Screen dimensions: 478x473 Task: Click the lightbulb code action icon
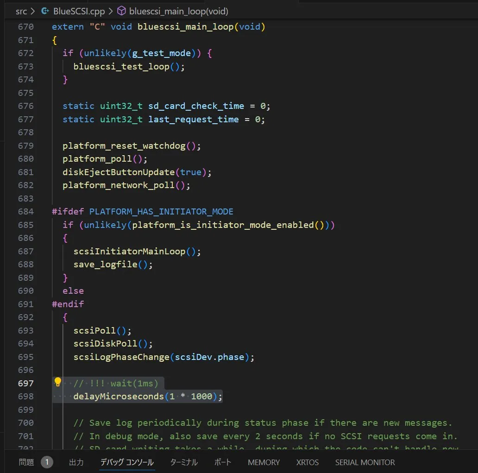pyautogui.click(x=57, y=382)
